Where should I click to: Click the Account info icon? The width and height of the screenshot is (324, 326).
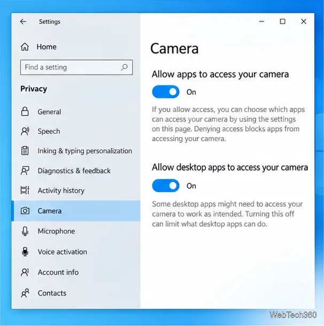25,272
